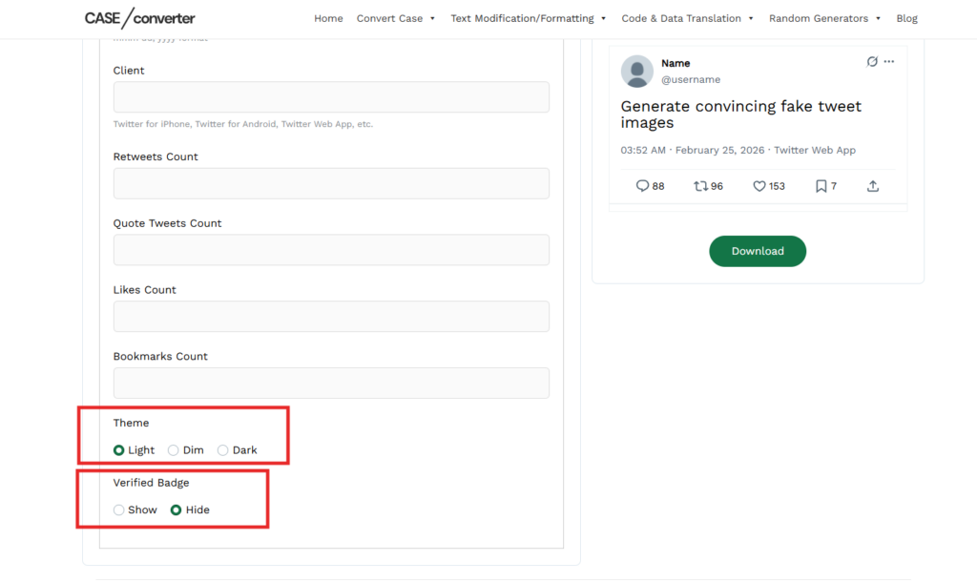The image size is (977, 582).
Task: Click the green Download button
Action: (x=758, y=251)
